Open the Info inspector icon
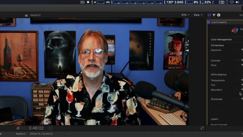 pos(219,15)
